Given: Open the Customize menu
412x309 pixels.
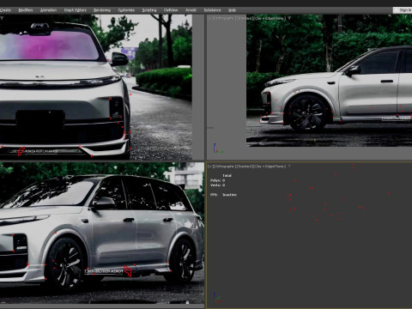Looking at the screenshot, I should (x=126, y=10).
